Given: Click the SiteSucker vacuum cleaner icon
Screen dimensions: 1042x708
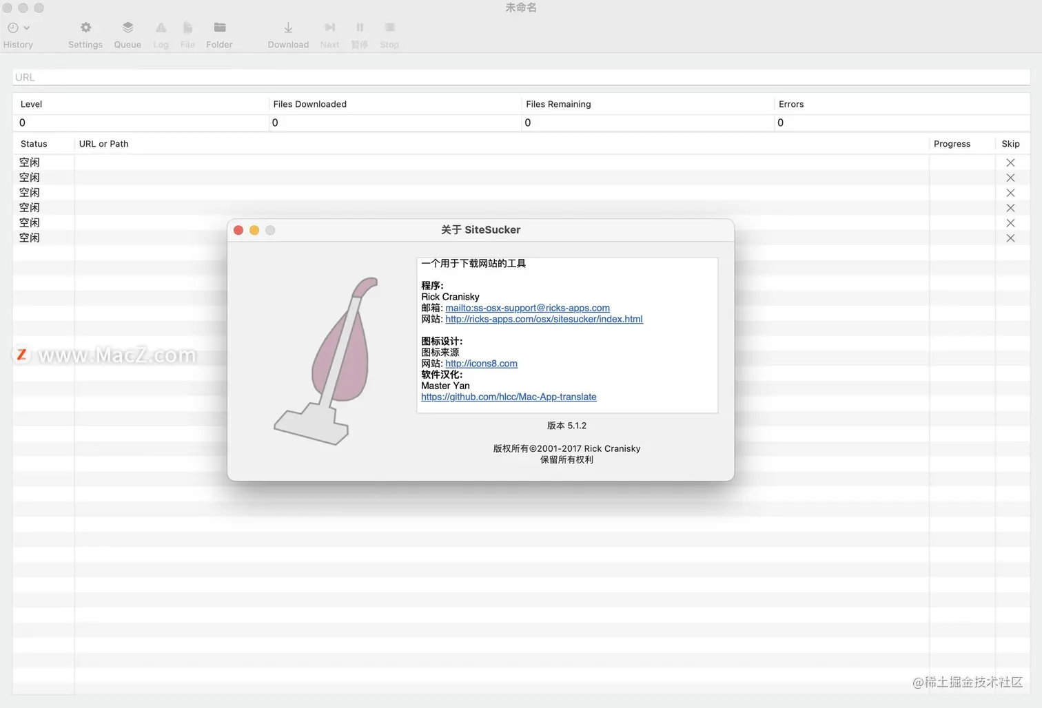Looking at the screenshot, I should point(327,361).
